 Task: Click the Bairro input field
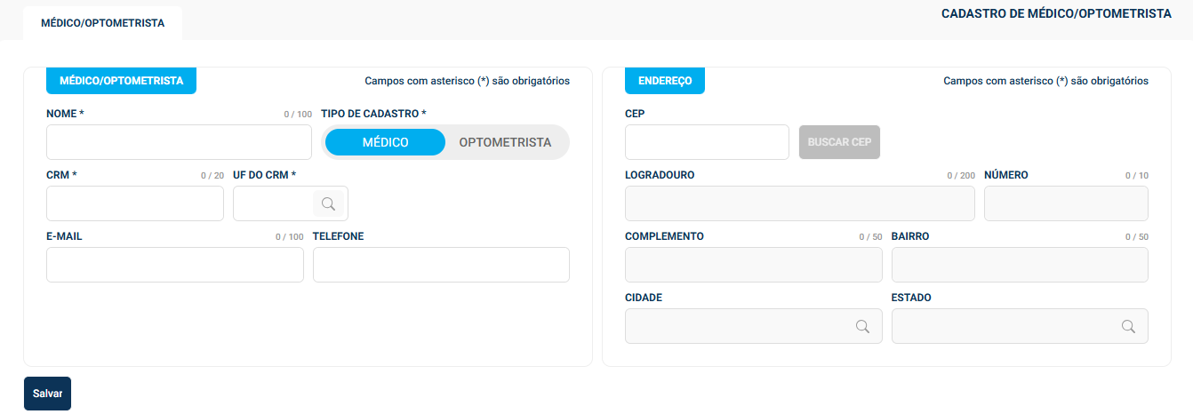[x=1020, y=265]
